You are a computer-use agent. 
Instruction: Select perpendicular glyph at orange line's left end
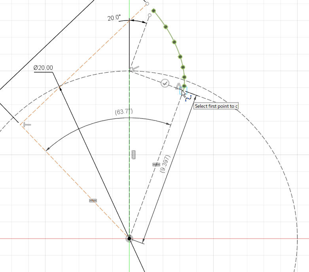(x=26, y=124)
